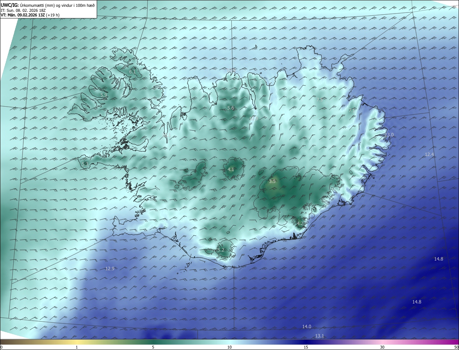Click the 6.1 value label on the map
Screen dimensions: 459x350
coord(132,72)
